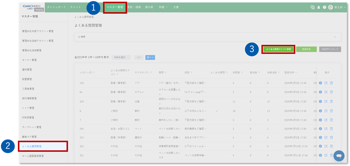View info for row ID 254
The width and height of the screenshot is (350, 166).
click(321, 129)
